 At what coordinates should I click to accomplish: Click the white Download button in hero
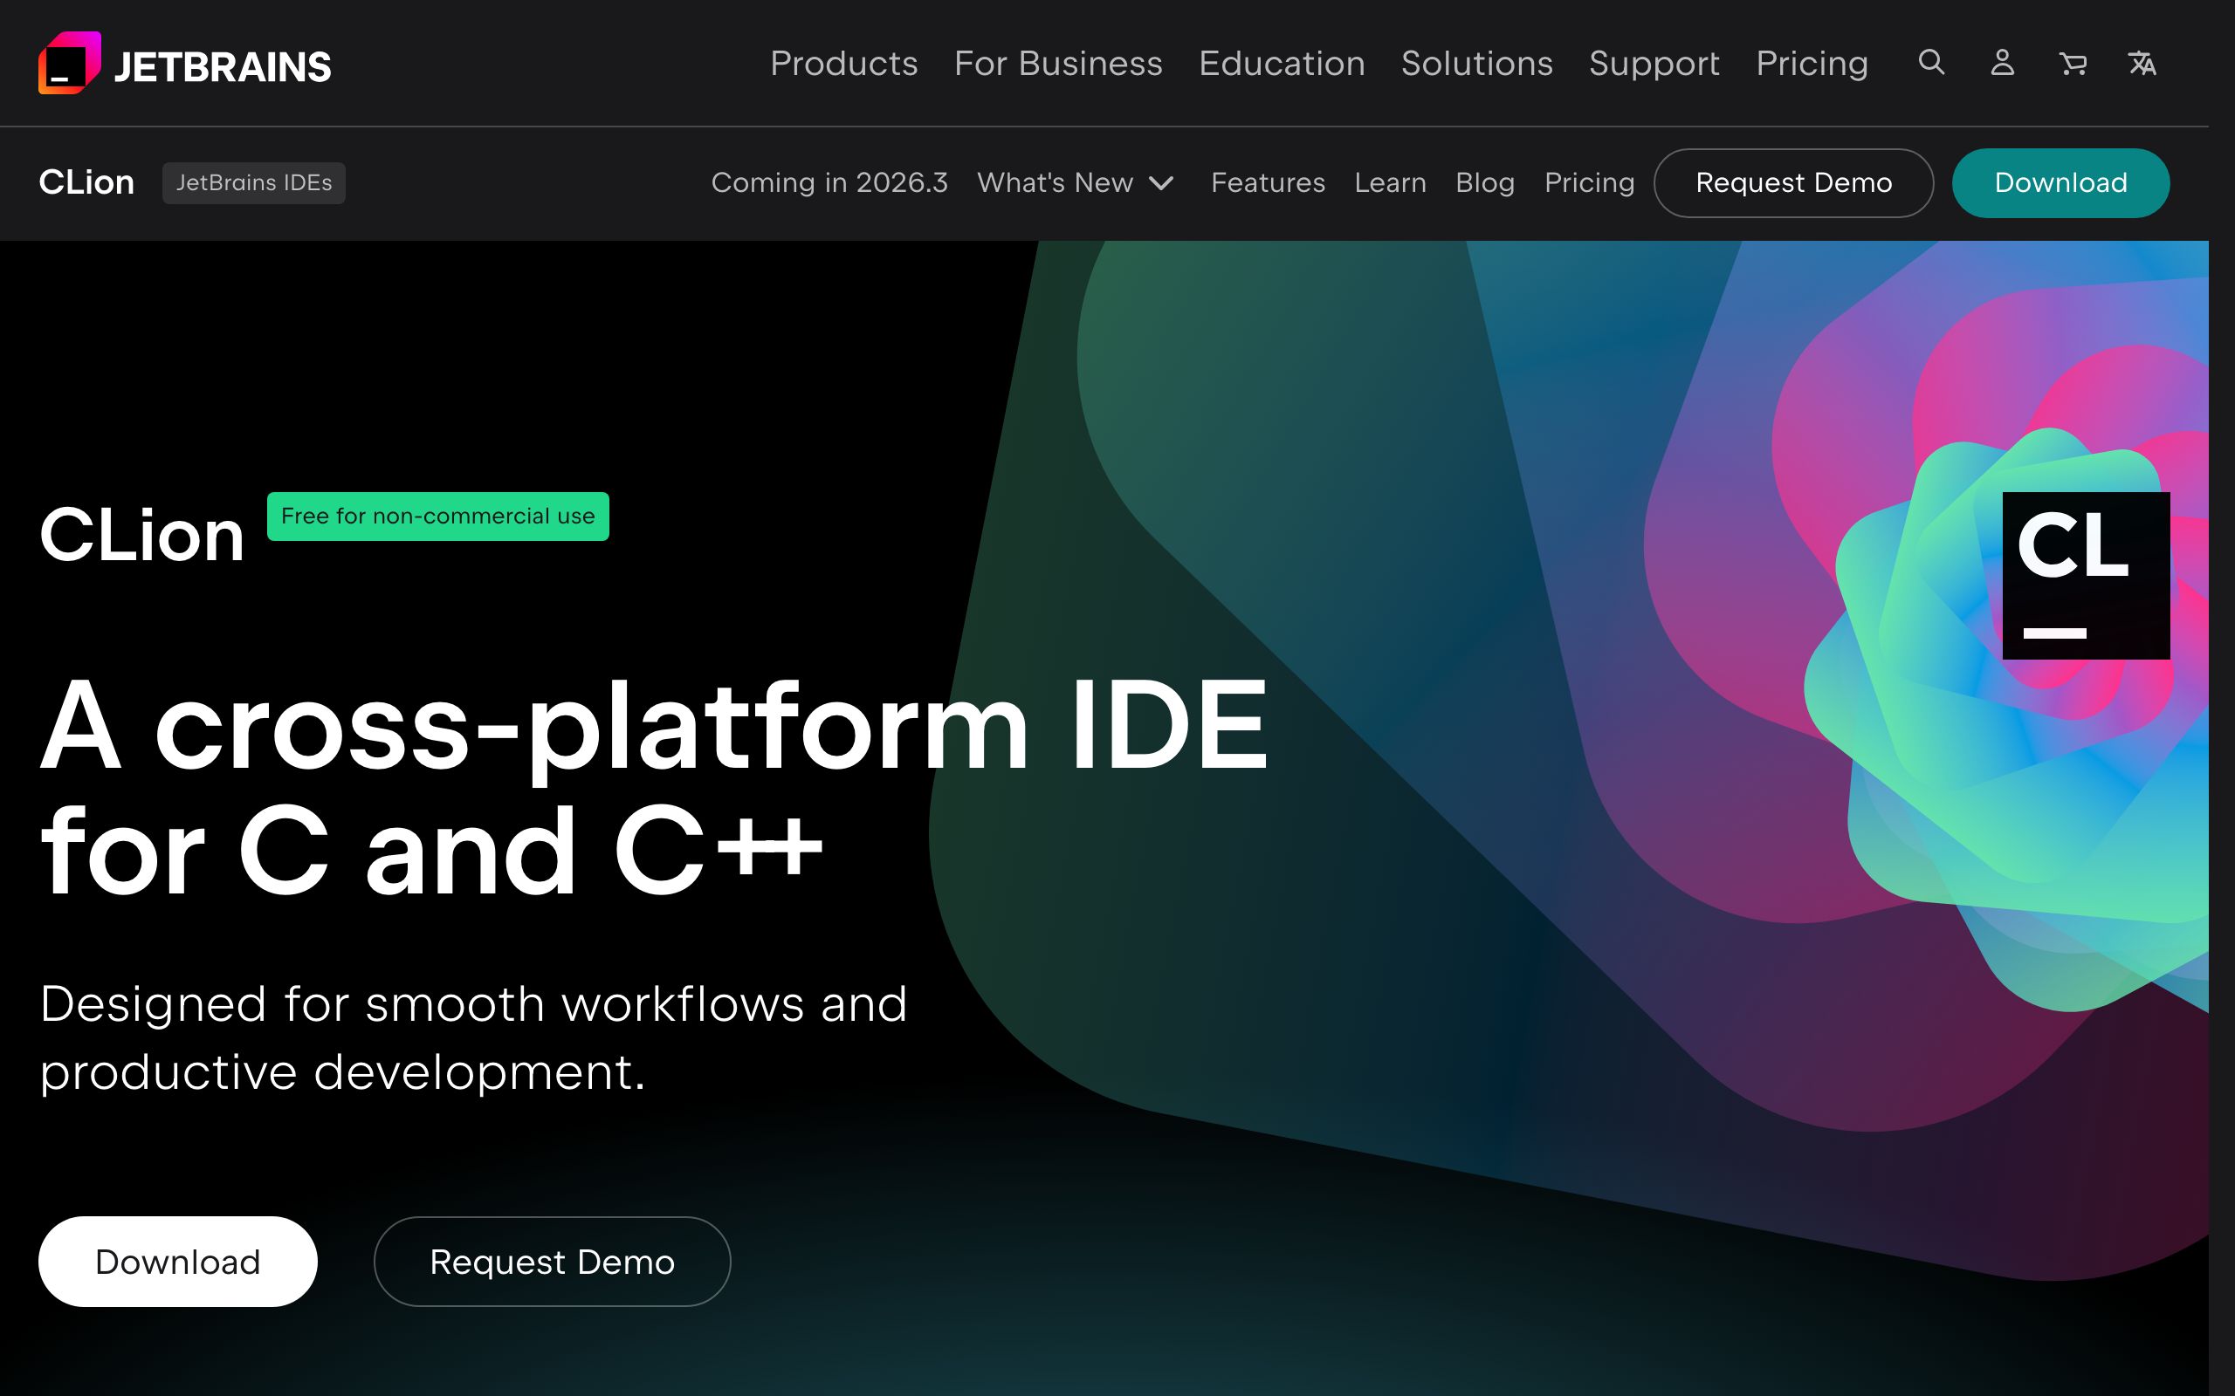[177, 1262]
